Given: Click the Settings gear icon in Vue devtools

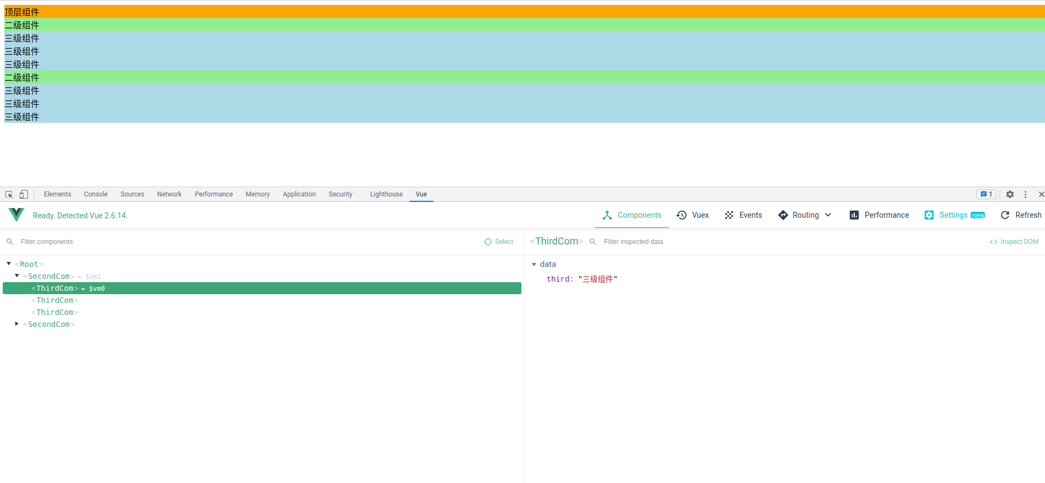Looking at the screenshot, I should click(929, 215).
